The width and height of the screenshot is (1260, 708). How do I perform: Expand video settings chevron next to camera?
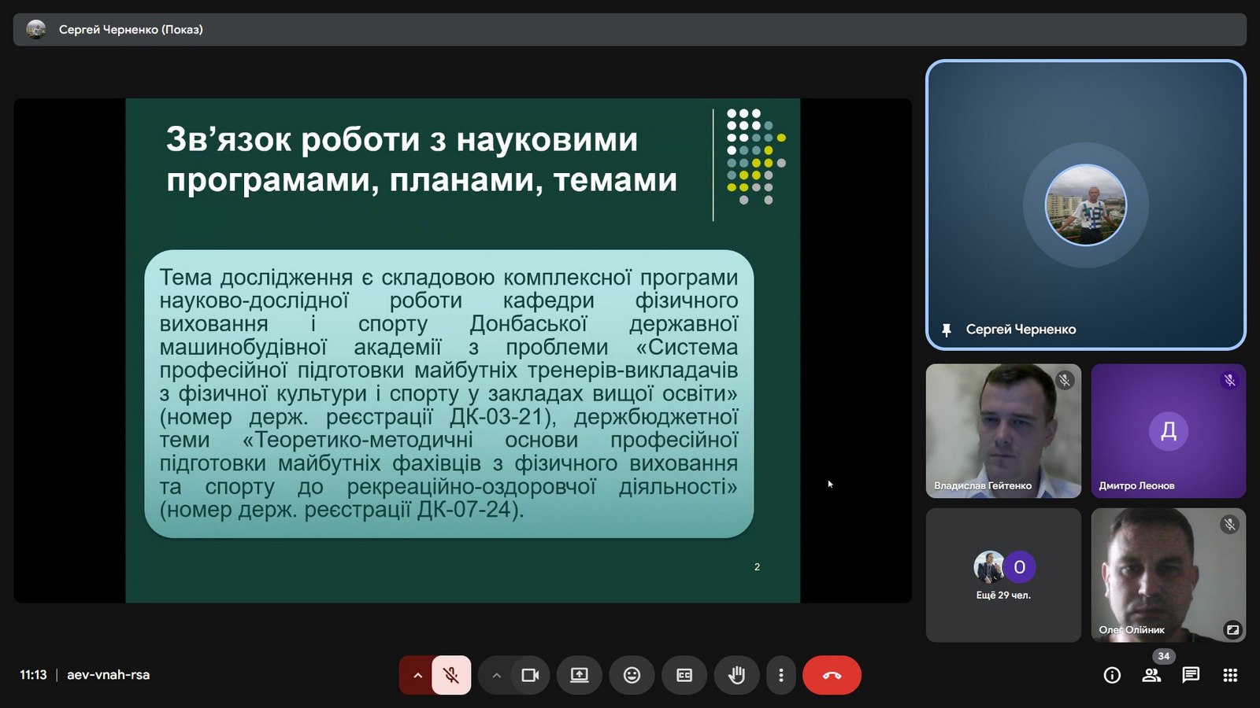[x=496, y=675]
